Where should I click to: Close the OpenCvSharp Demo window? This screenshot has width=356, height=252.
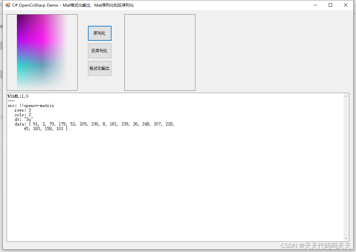pyautogui.click(x=346, y=5)
